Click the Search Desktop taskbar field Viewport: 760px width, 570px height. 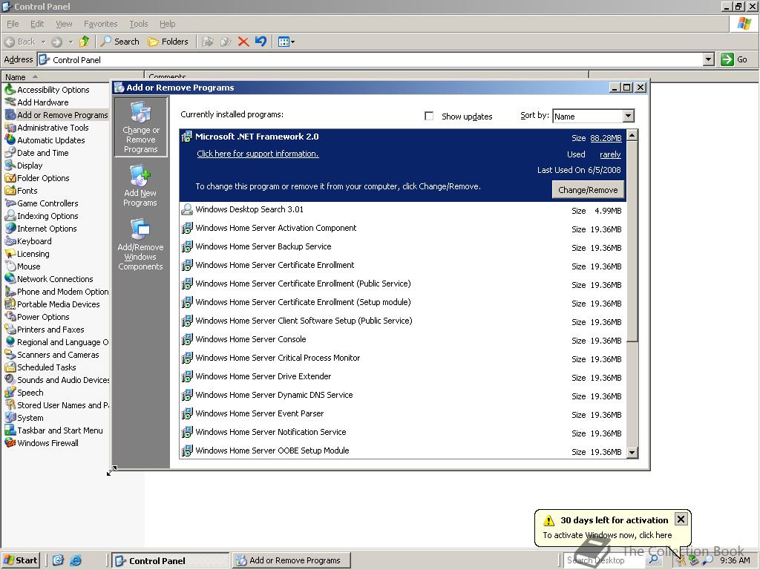tap(603, 560)
